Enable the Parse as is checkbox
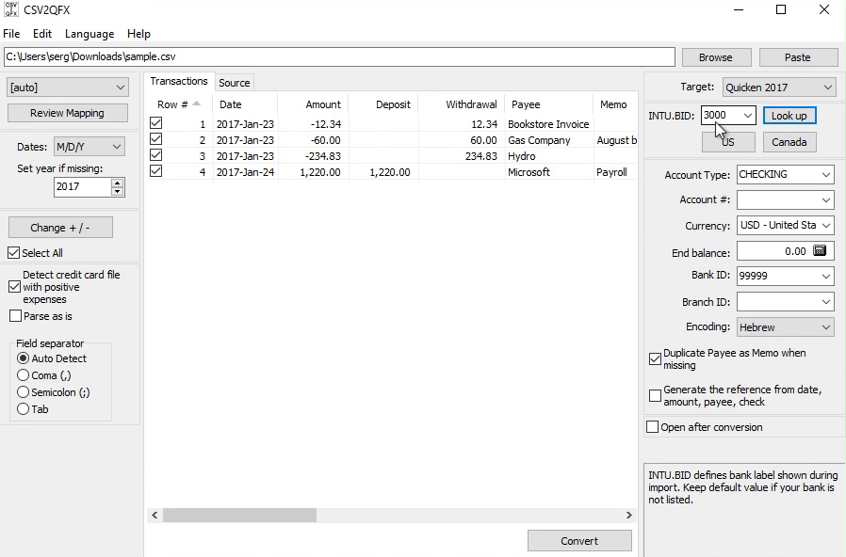This screenshot has height=557, width=846. click(16, 316)
